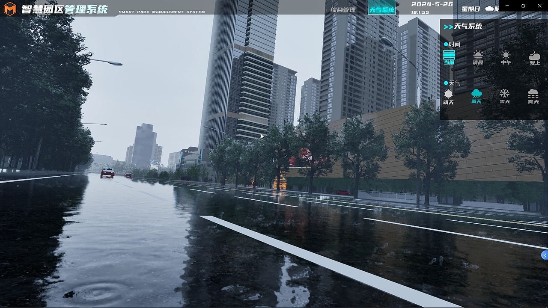Open the 综合管理 tab

click(x=343, y=9)
